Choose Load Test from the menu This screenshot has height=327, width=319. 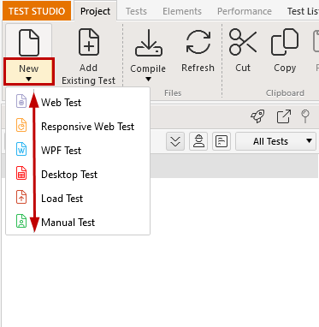78,198
